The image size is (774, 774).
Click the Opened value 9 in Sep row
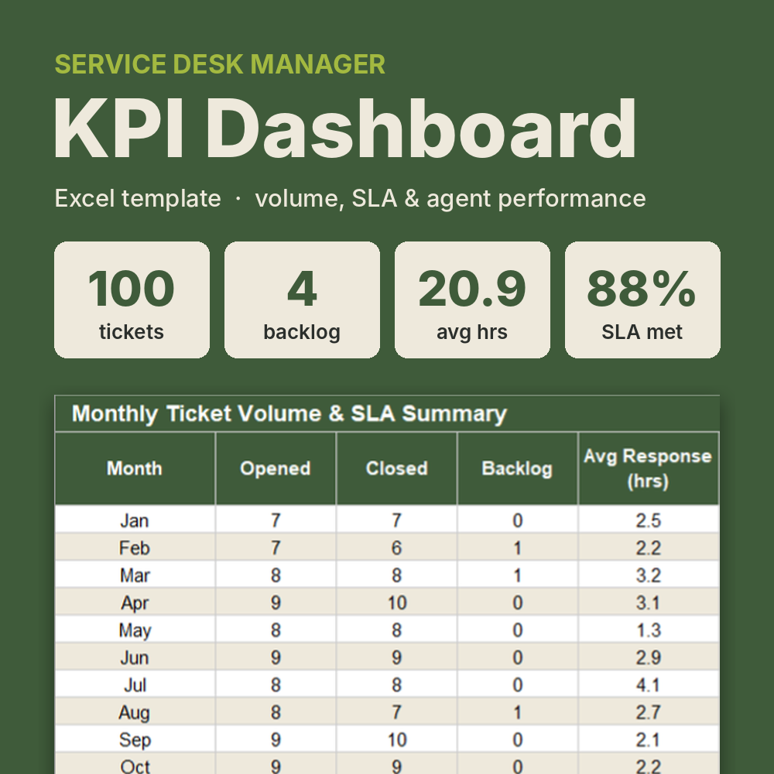[x=276, y=739]
